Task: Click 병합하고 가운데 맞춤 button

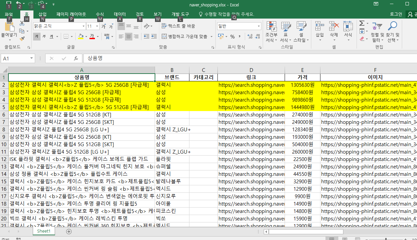Action: tap(185, 36)
